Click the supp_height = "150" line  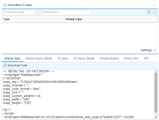[x=17, y=103]
